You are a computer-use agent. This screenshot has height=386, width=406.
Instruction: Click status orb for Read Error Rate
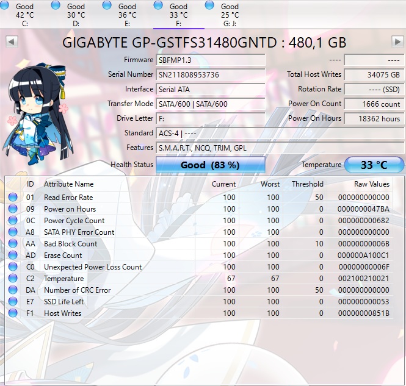13,198
